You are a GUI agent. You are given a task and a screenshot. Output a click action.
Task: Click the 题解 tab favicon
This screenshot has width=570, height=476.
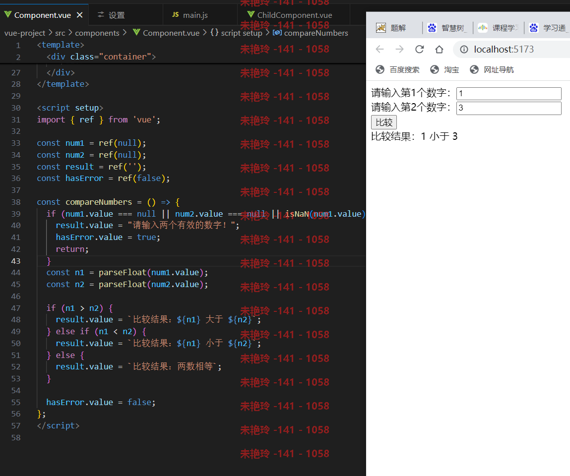pos(381,28)
